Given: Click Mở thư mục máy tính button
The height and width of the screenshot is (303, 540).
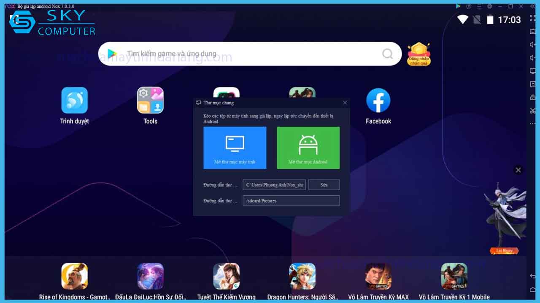Looking at the screenshot, I should 235,148.
